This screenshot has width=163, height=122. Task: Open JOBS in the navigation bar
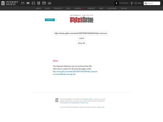(x=101, y=8)
